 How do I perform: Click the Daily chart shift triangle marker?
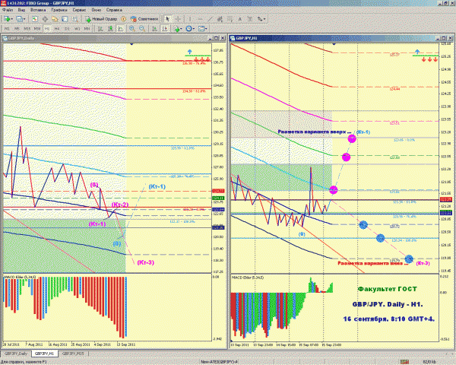pos(131,44)
